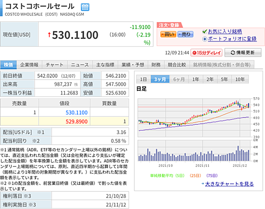Image resolution: width=265 pixels, height=209 pixels.
Task: Click the open price 546.2100
Action: click(x=116, y=76)
